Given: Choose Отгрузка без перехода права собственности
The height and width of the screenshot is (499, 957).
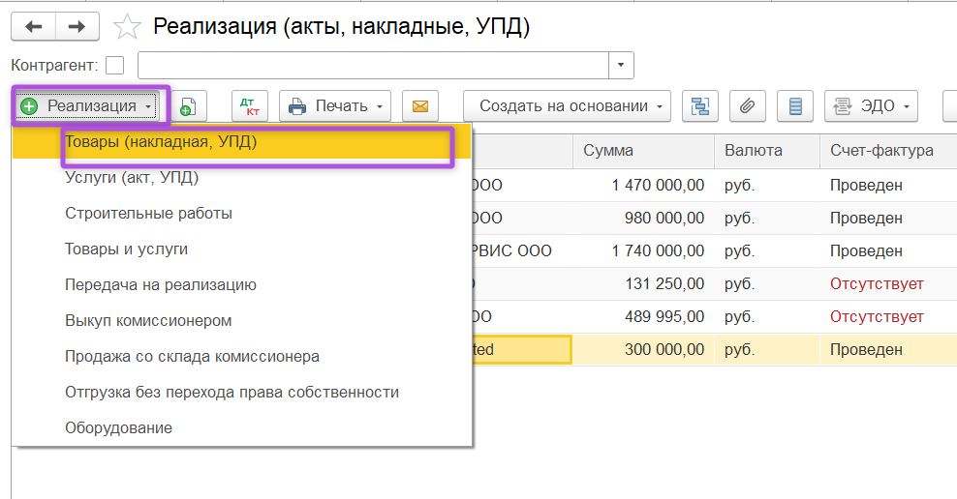Looking at the screenshot, I should click(x=242, y=393).
